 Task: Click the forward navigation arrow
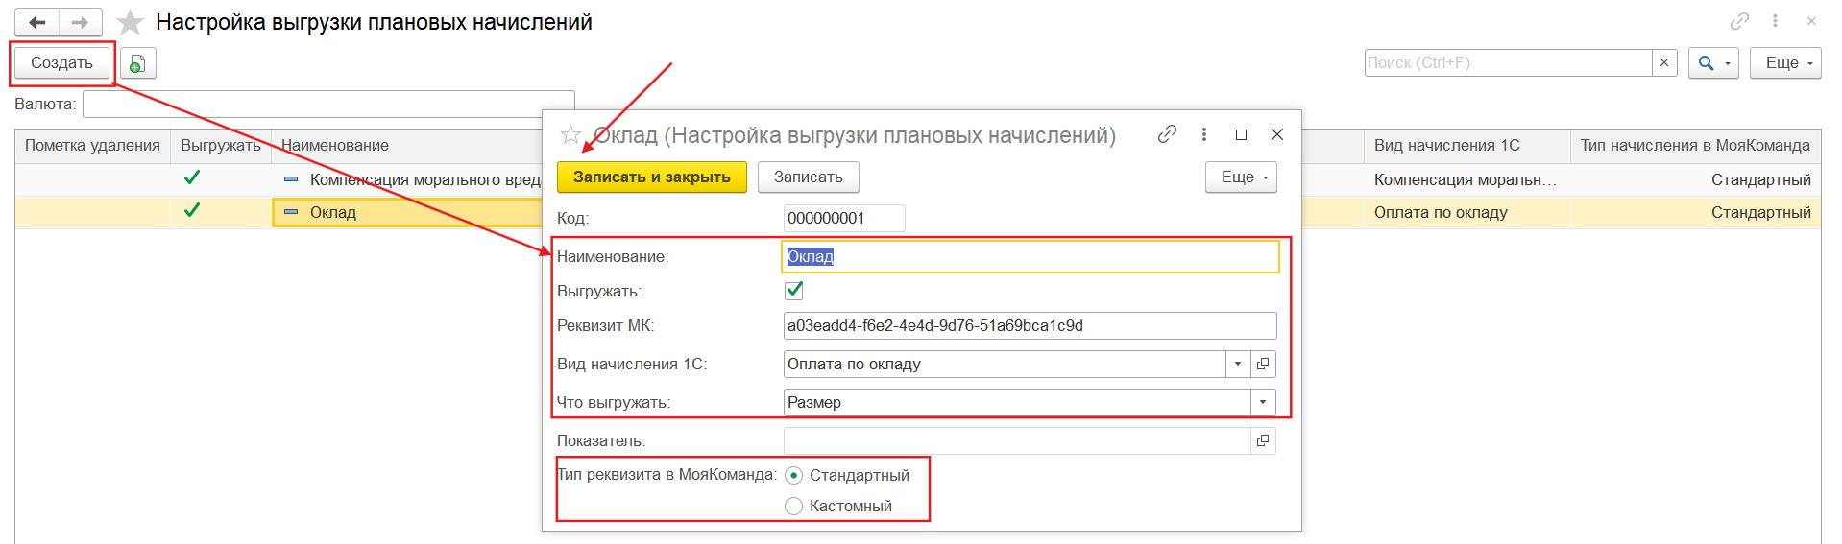81,22
